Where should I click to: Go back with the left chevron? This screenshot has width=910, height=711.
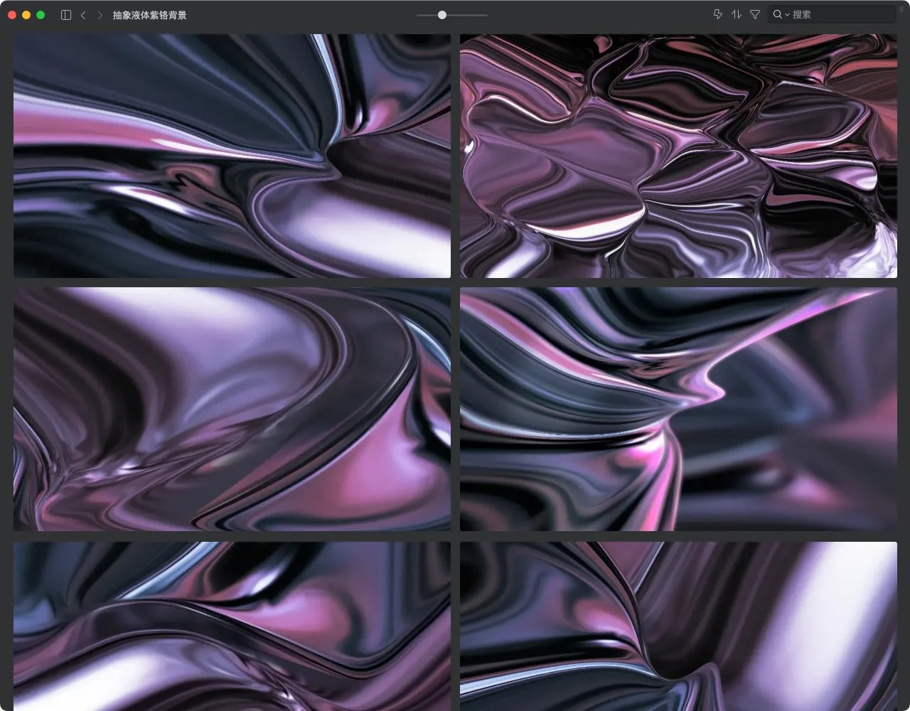pos(83,15)
